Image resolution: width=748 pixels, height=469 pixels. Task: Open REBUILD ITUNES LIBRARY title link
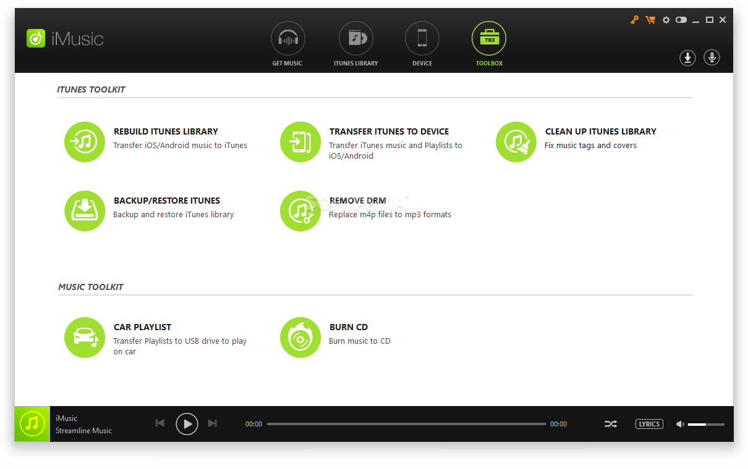[x=166, y=131]
